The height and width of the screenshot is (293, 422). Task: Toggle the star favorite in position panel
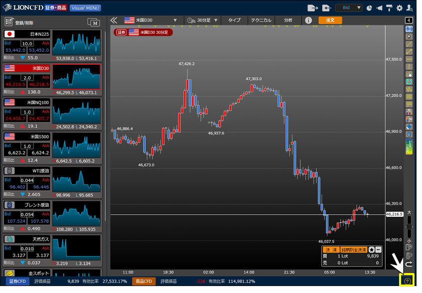[372, 249]
